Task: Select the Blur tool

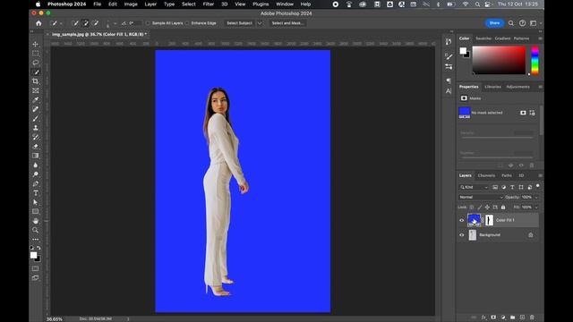Action: click(x=36, y=165)
